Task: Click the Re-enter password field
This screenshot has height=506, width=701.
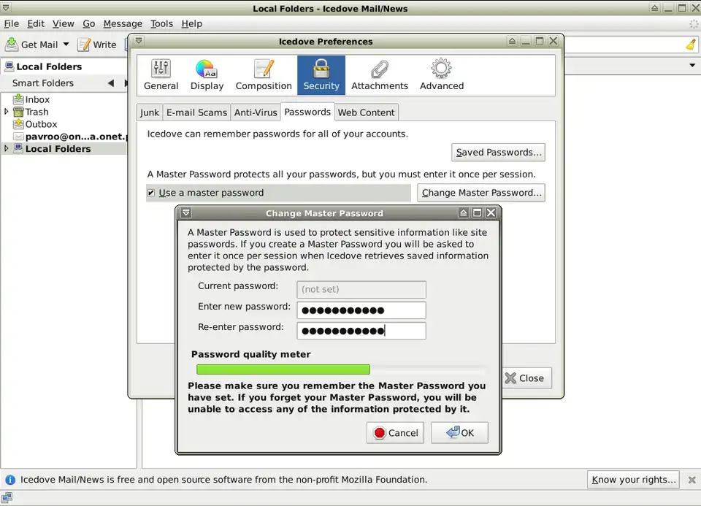Action: 361,331
